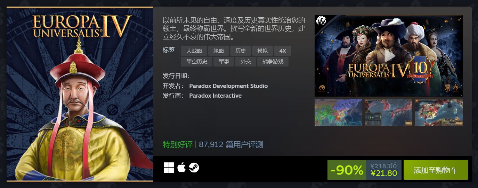478x188 pixels.
Task: Play the Europa Universalis IV trailer video
Action: pos(389,55)
